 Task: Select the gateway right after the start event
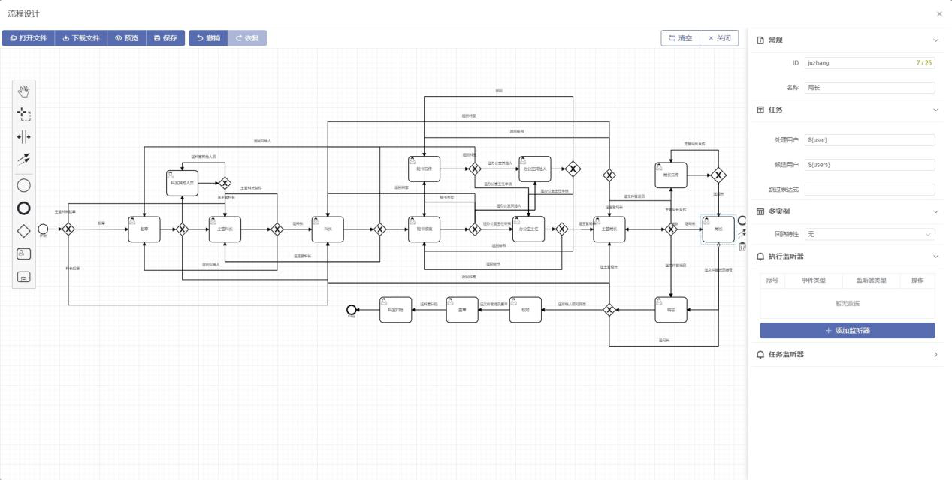click(68, 229)
